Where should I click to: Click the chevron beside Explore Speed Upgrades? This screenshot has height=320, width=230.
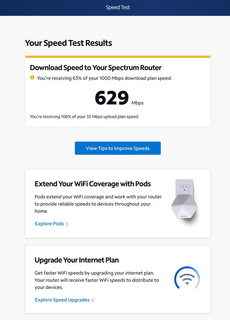(x=93, y=300)
